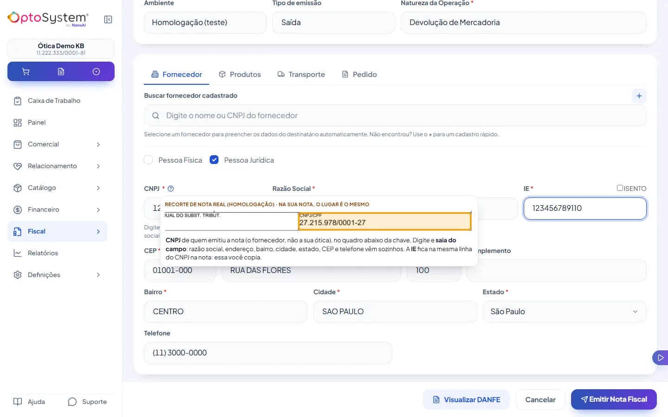Open the Fiscal menu item
The width and height of the screenshot is (668, 417).
pyautogui.click(x=58, y=232)
